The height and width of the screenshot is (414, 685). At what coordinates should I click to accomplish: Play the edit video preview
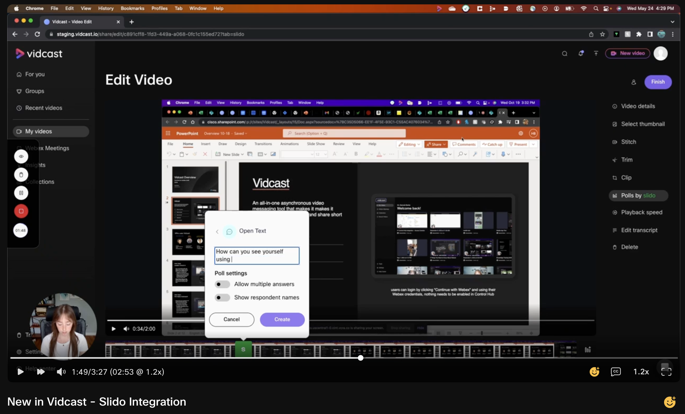(114, 329)
